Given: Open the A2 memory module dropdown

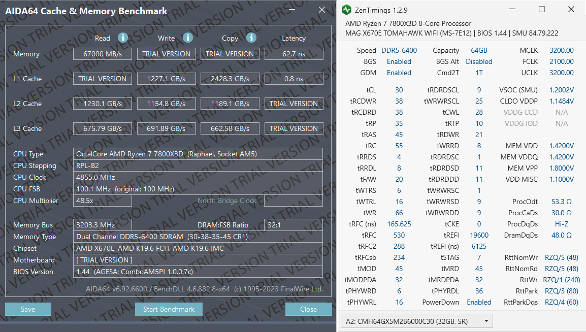Looking at the screenshot, I should 417,321.
